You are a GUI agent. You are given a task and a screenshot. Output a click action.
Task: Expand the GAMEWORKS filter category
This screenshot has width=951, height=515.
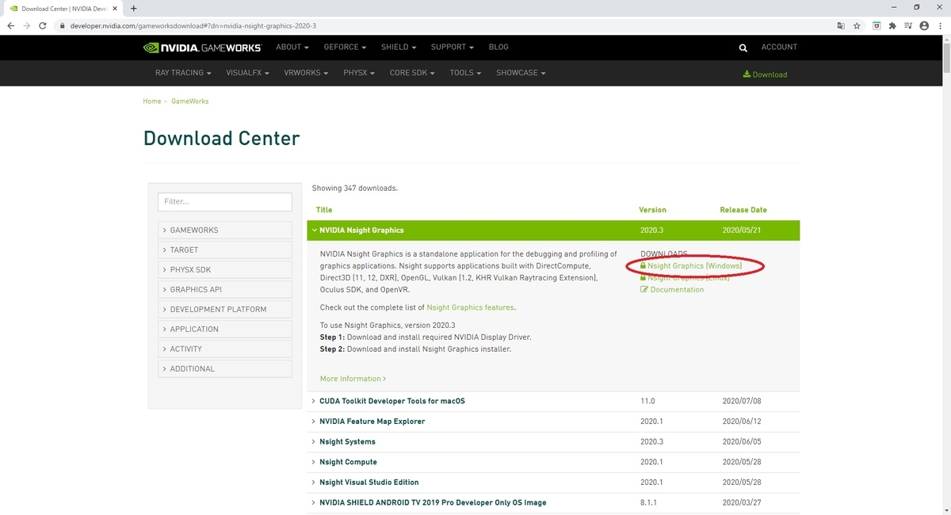click(x=225, y=230)
